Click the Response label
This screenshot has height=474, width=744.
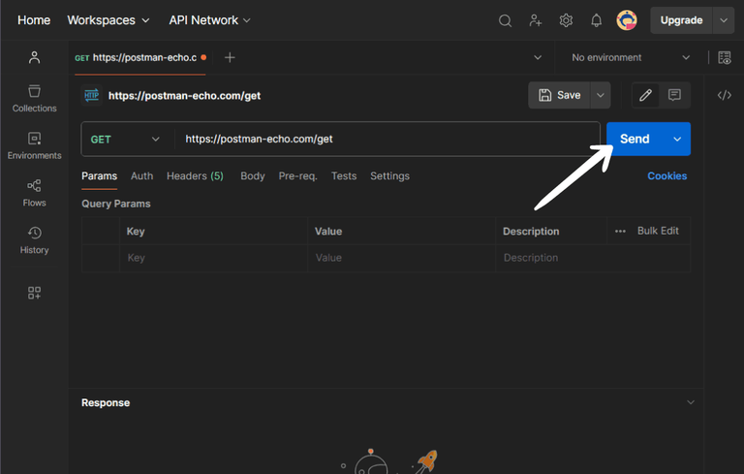click(x=106, y=403)
